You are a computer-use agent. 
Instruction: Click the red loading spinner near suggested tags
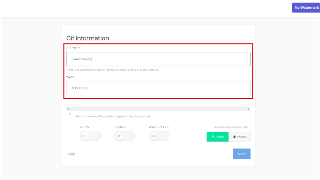point(70,114)
